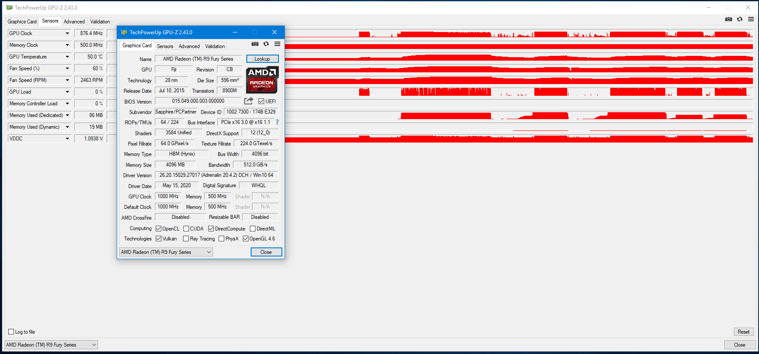This screenshot has width=759, height=354.
Task: Expand the GPU Temperature sensor dropdown
Action: [x=67, y=57]
